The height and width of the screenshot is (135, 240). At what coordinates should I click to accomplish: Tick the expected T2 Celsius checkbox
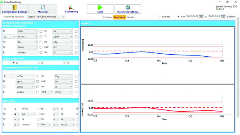tap(38, 87)
